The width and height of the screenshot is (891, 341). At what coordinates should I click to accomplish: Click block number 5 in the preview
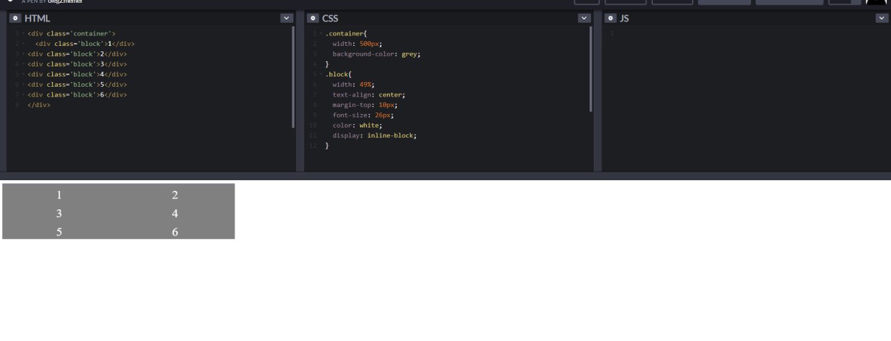pos(59,232)
